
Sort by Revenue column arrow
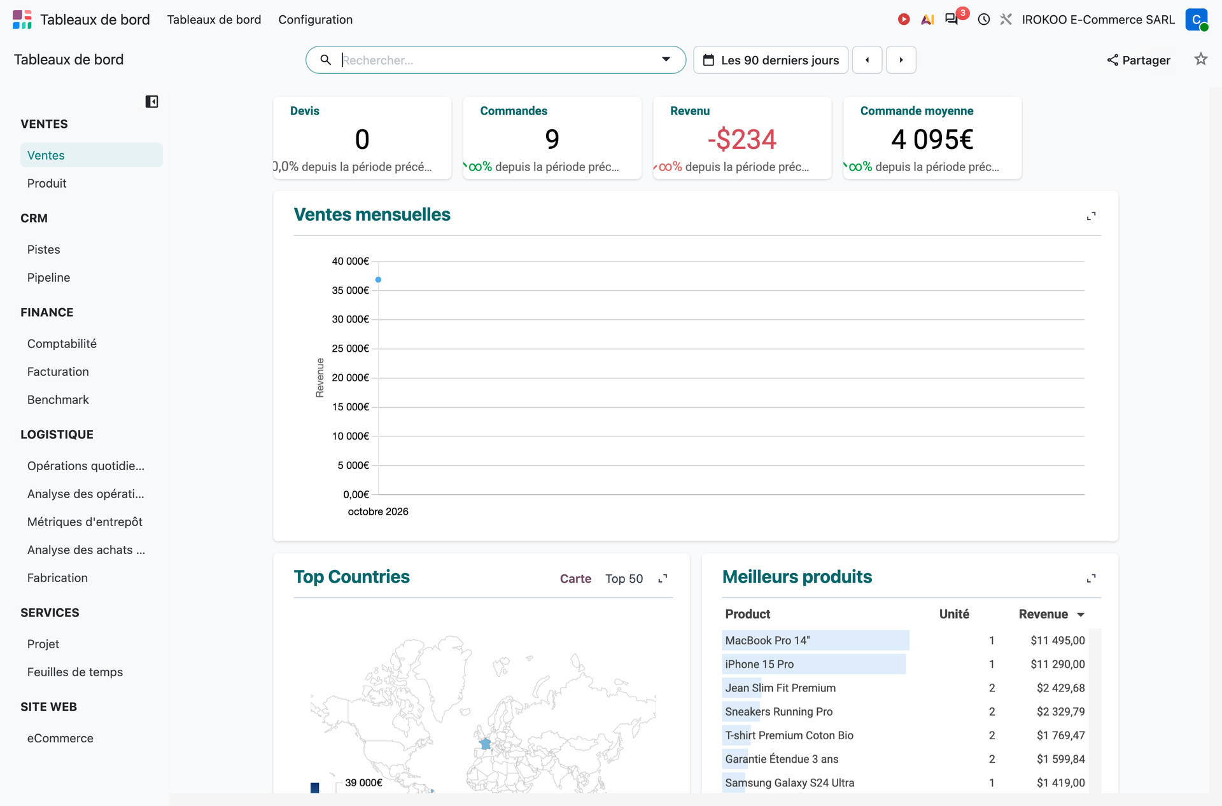coord(1081,615)
